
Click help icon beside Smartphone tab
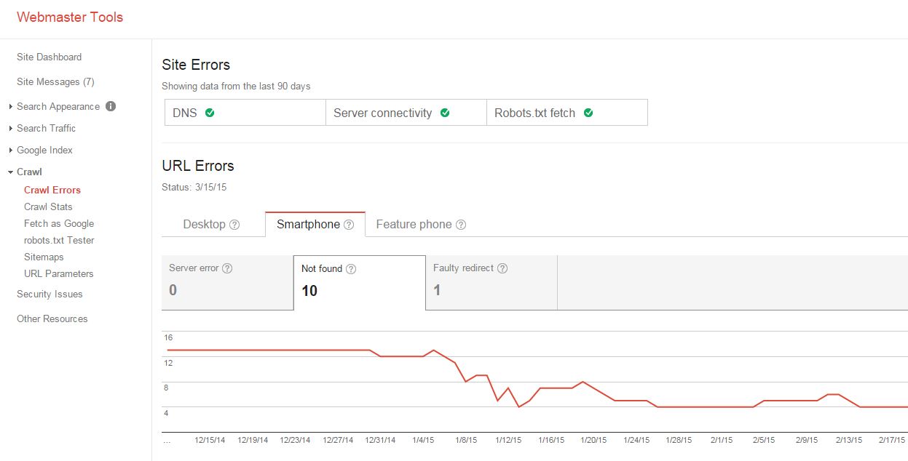[x=349, y=225]
